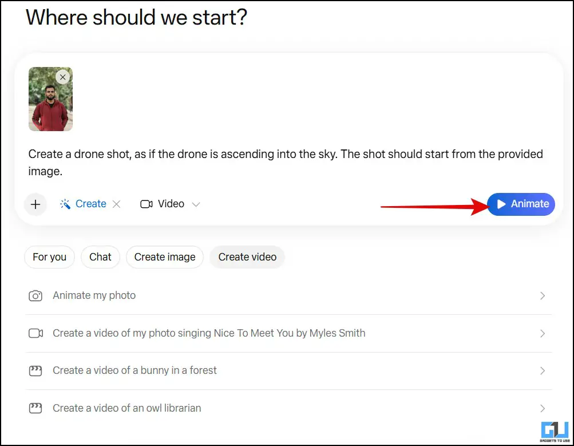Select the Create video tab
The image size is (574, 446).
coord(247,257)
